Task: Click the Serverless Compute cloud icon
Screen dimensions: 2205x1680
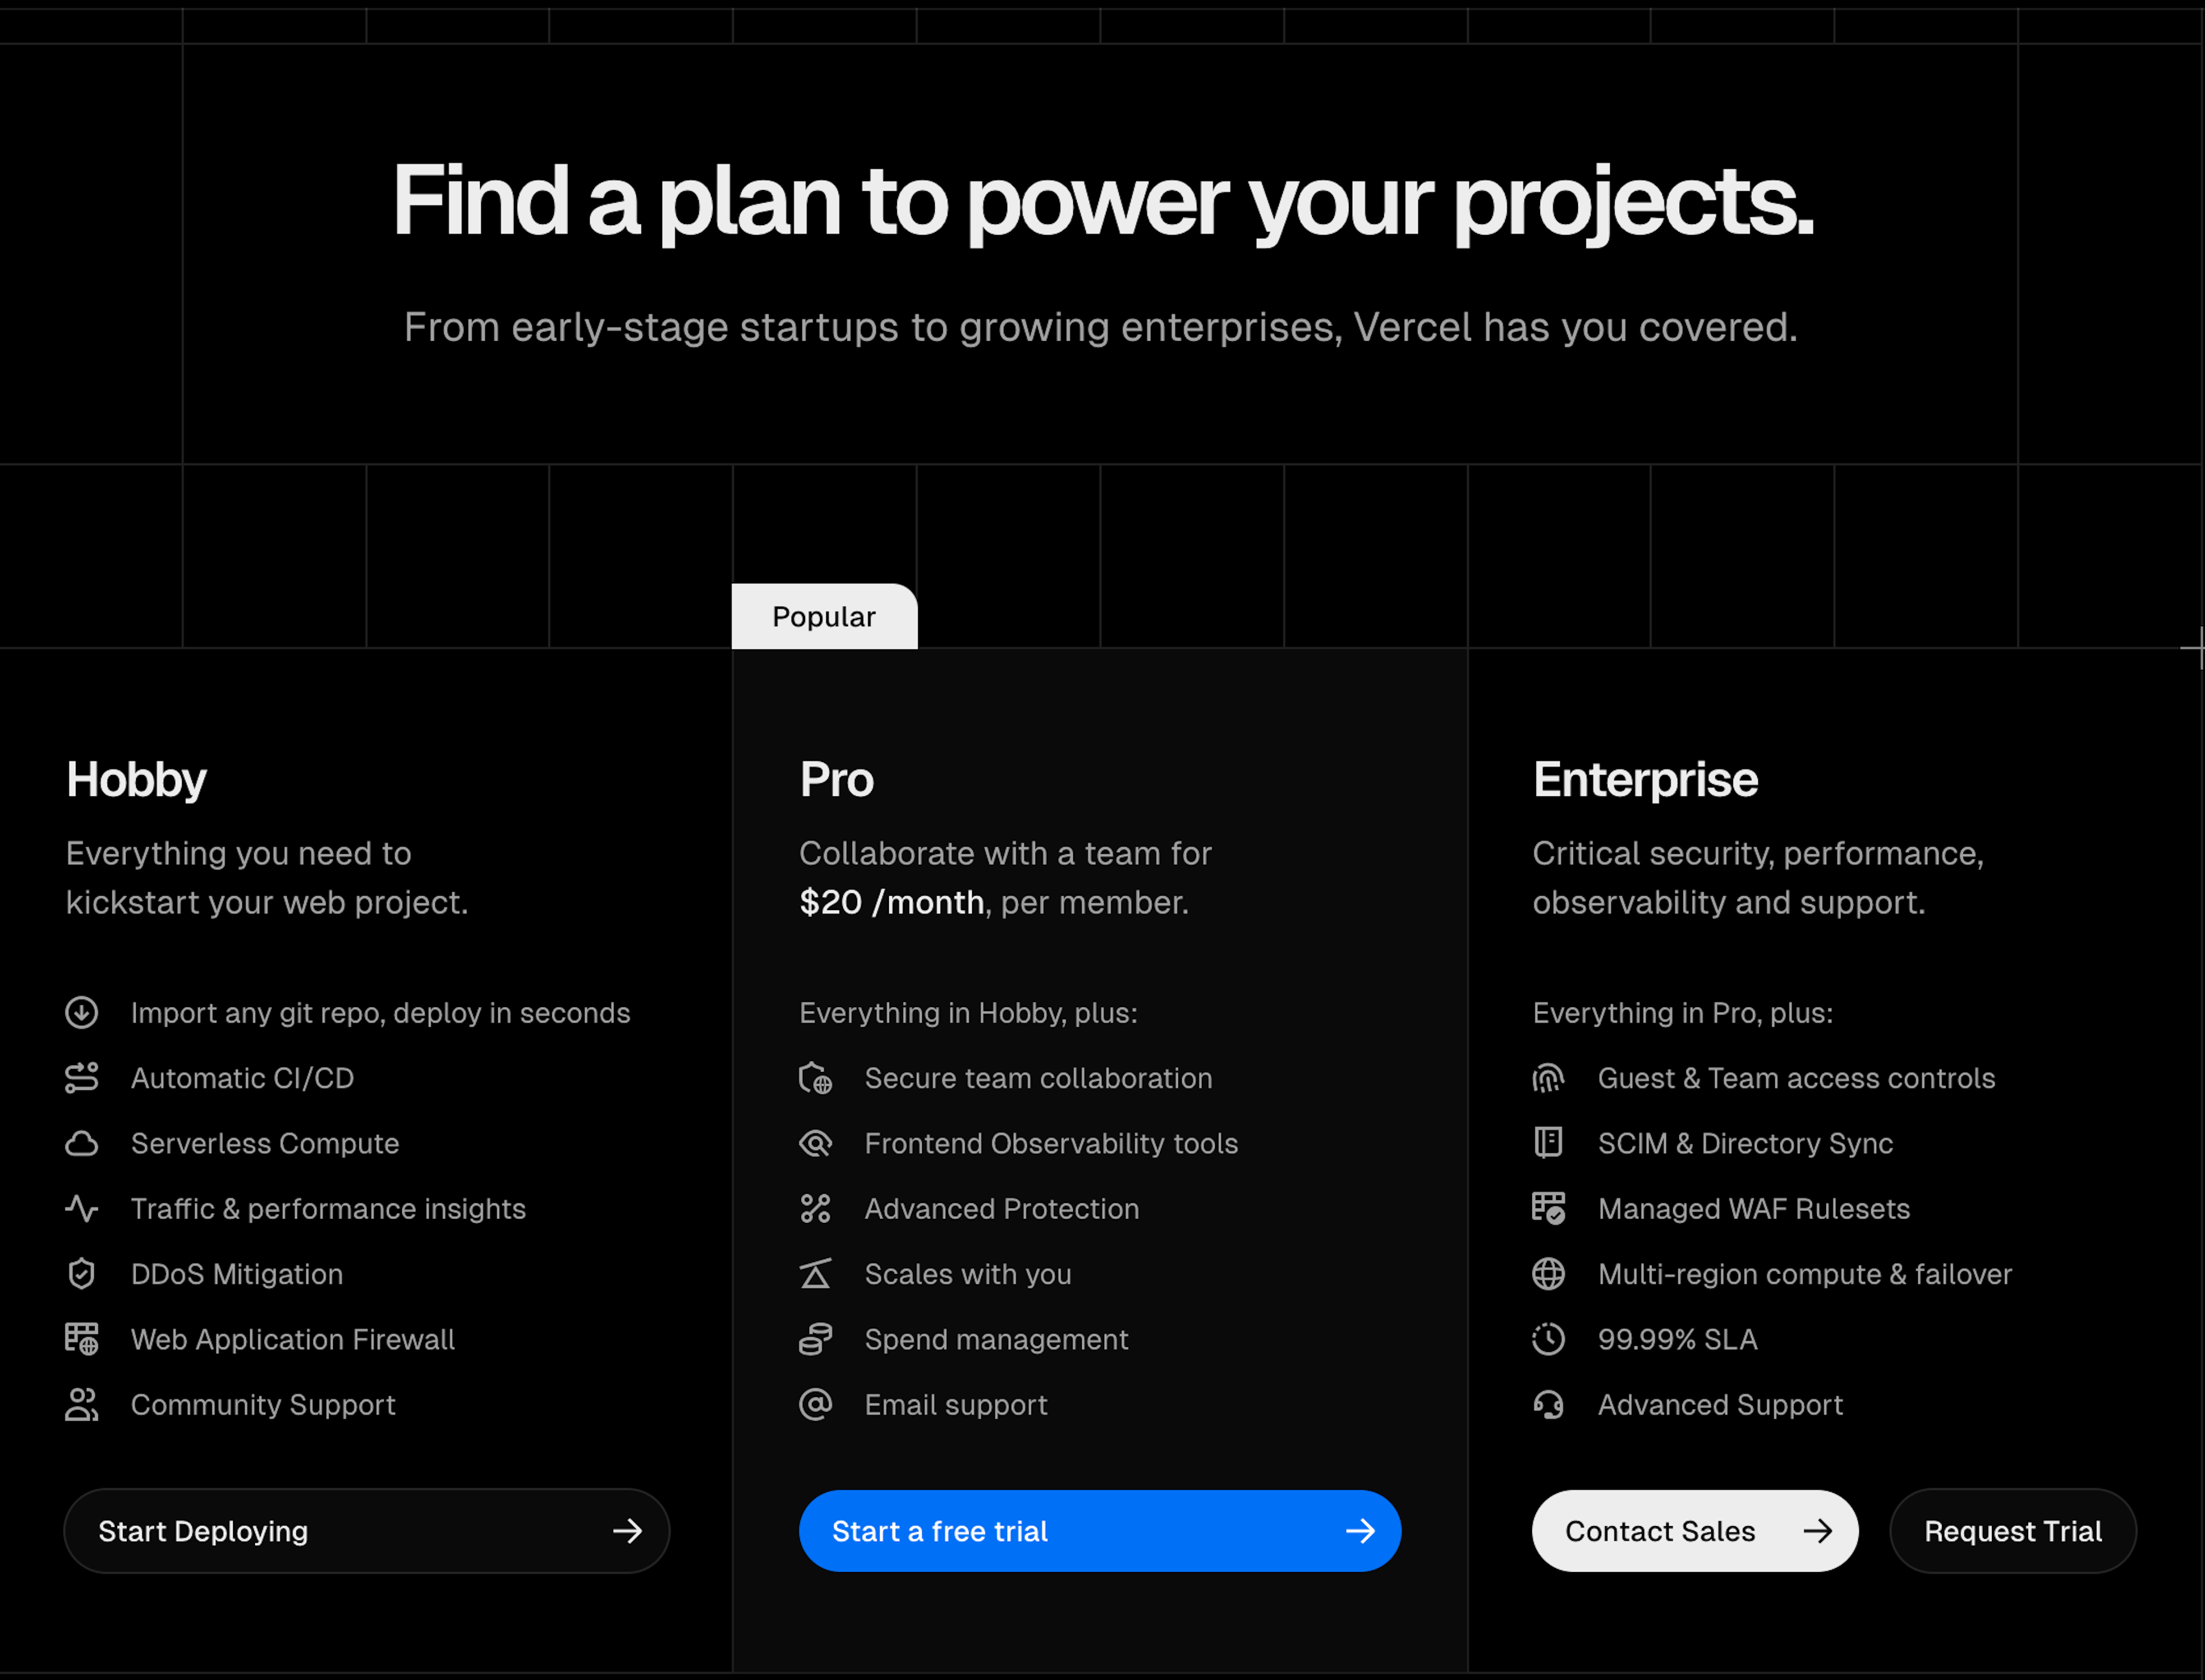Action: (83, 1142)
